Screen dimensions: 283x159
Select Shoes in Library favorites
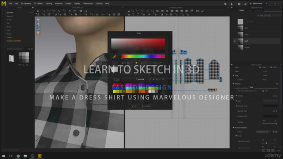pos(9,27)
